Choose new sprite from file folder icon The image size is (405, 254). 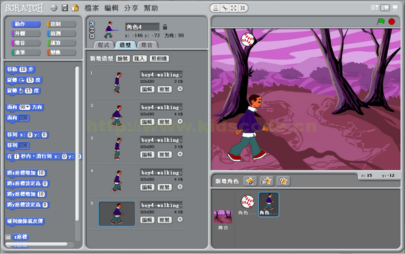(x=267, y=181)
